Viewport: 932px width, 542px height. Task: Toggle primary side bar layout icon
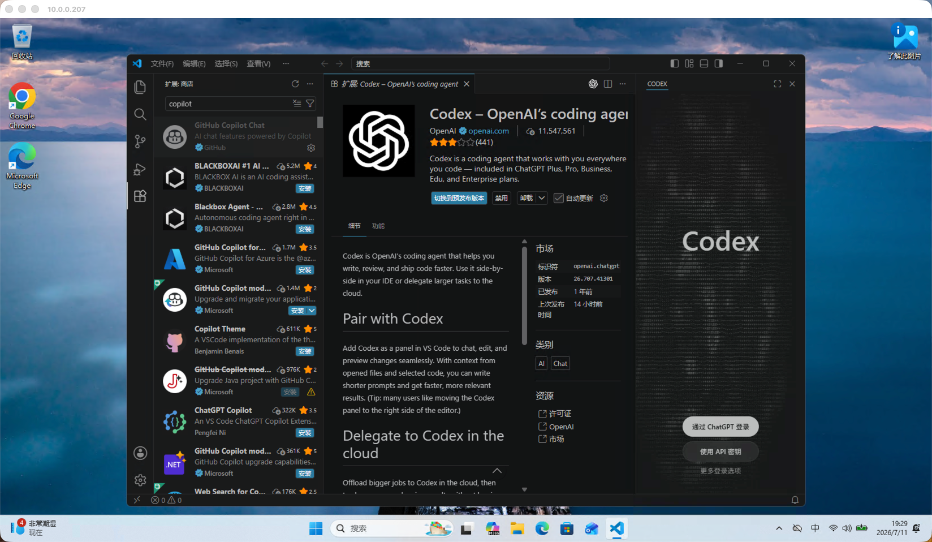pyautogui.click(x=675, y=63)
